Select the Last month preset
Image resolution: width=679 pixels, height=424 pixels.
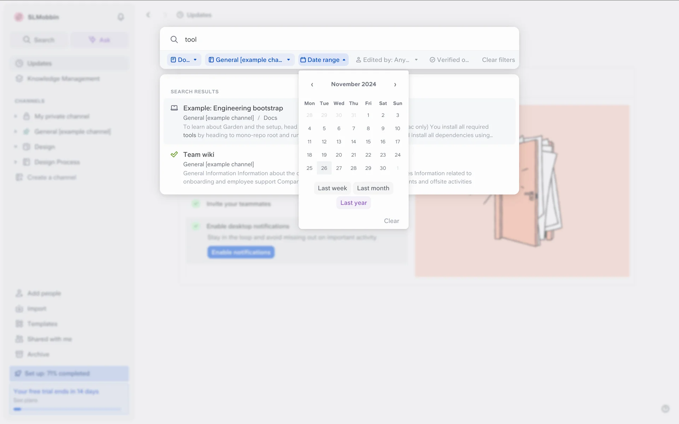tap(373, 188)
